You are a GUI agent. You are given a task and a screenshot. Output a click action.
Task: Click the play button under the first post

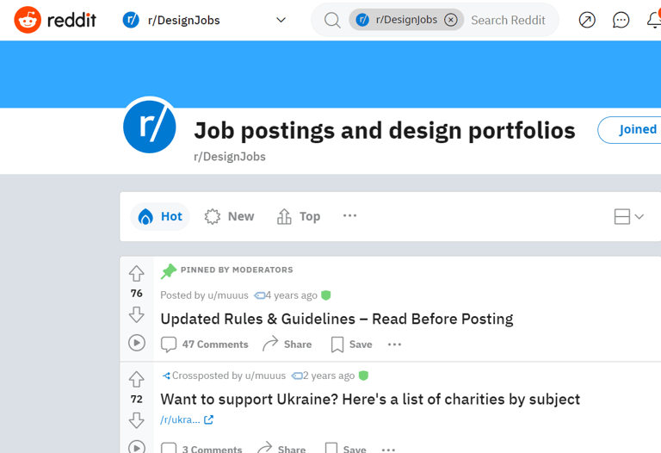[137, 343]
